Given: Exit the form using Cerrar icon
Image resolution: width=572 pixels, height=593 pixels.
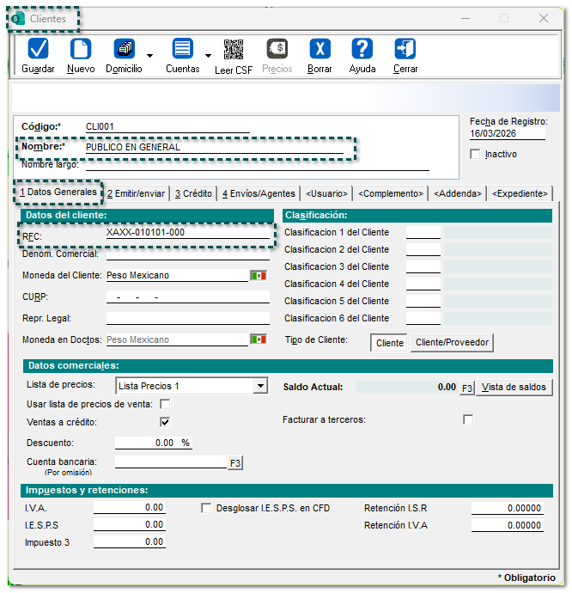Looking at the screenshot, I should [x=405, y=49].
